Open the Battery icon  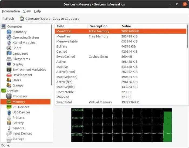click(9, 123)
